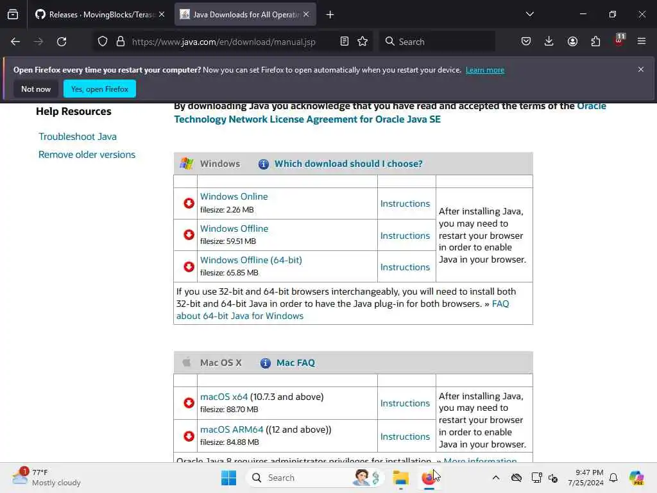This screenshot has height=493, width=657.
Task: Expand the list all tabs chevron
Action: 530,14
